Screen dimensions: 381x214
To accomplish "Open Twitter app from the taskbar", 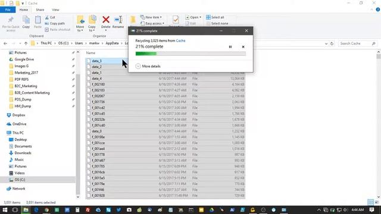I will pyautogui.click(x=118, y=210).
